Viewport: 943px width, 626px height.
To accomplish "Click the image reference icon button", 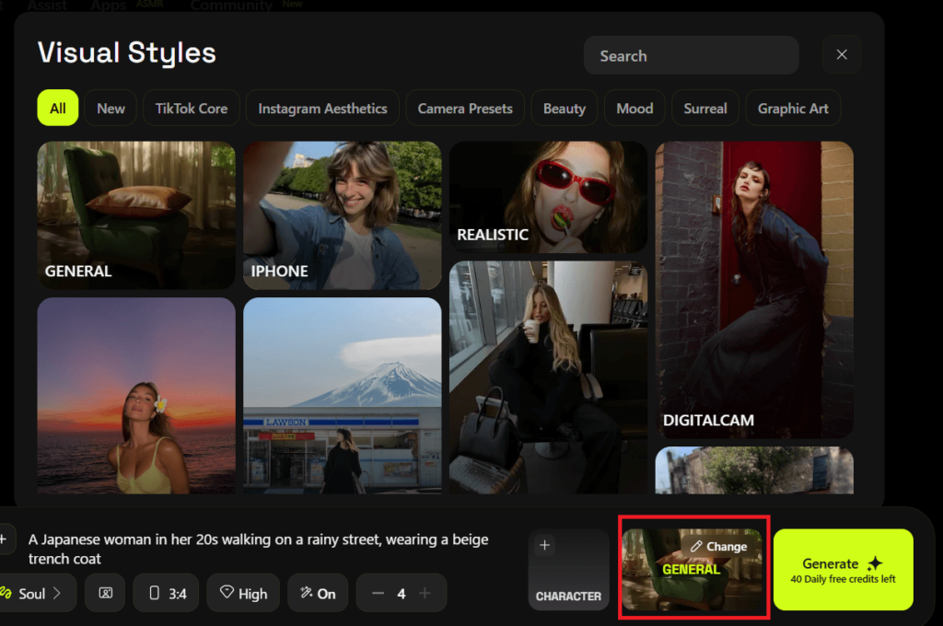I will 105,594.
